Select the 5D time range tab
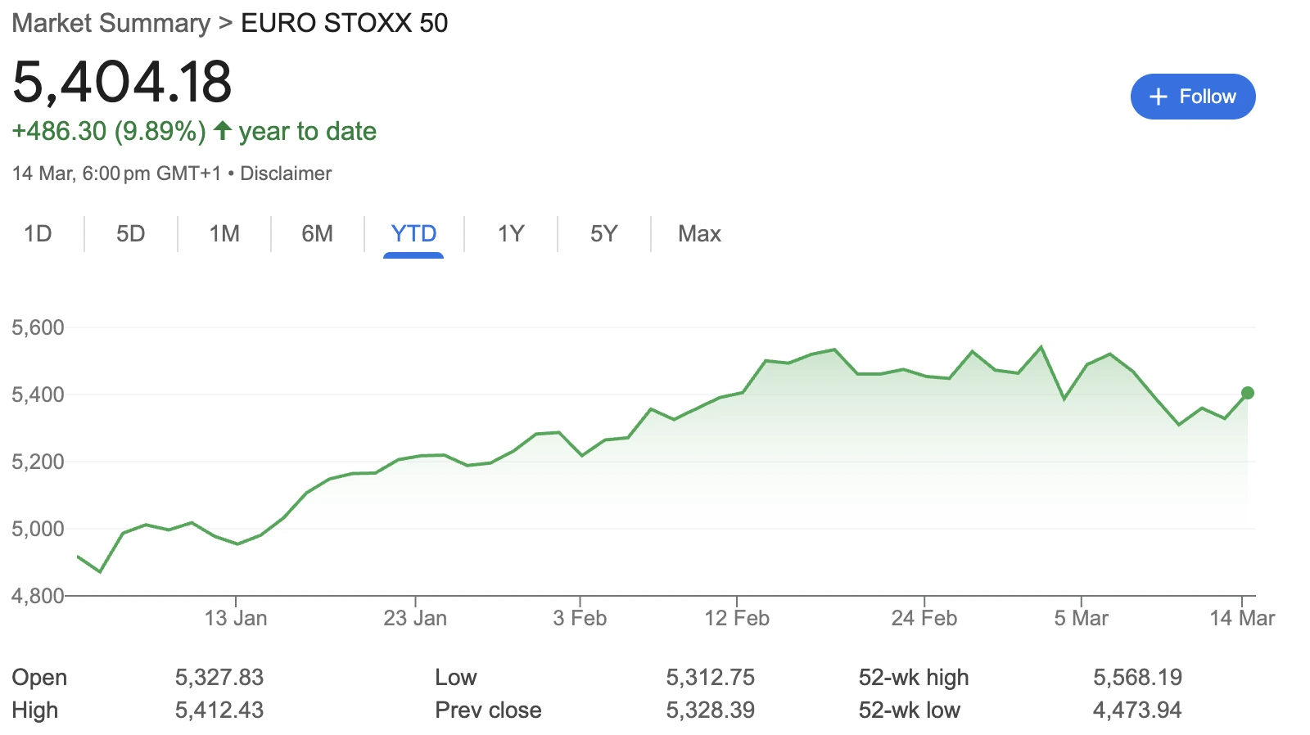The width and height of the screenshot is (1310, 735). click(x=131, y=234)
